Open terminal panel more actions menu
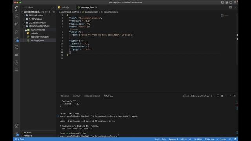This screenshot has width=251, height=141. click(x=226, y=96)
